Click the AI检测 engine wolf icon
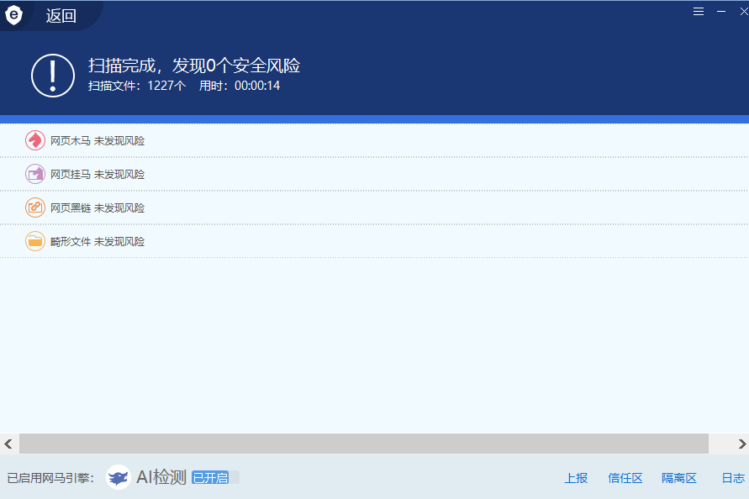Viewport: 749px width, 499px height. pyautogui.click(x=119, y=477)
